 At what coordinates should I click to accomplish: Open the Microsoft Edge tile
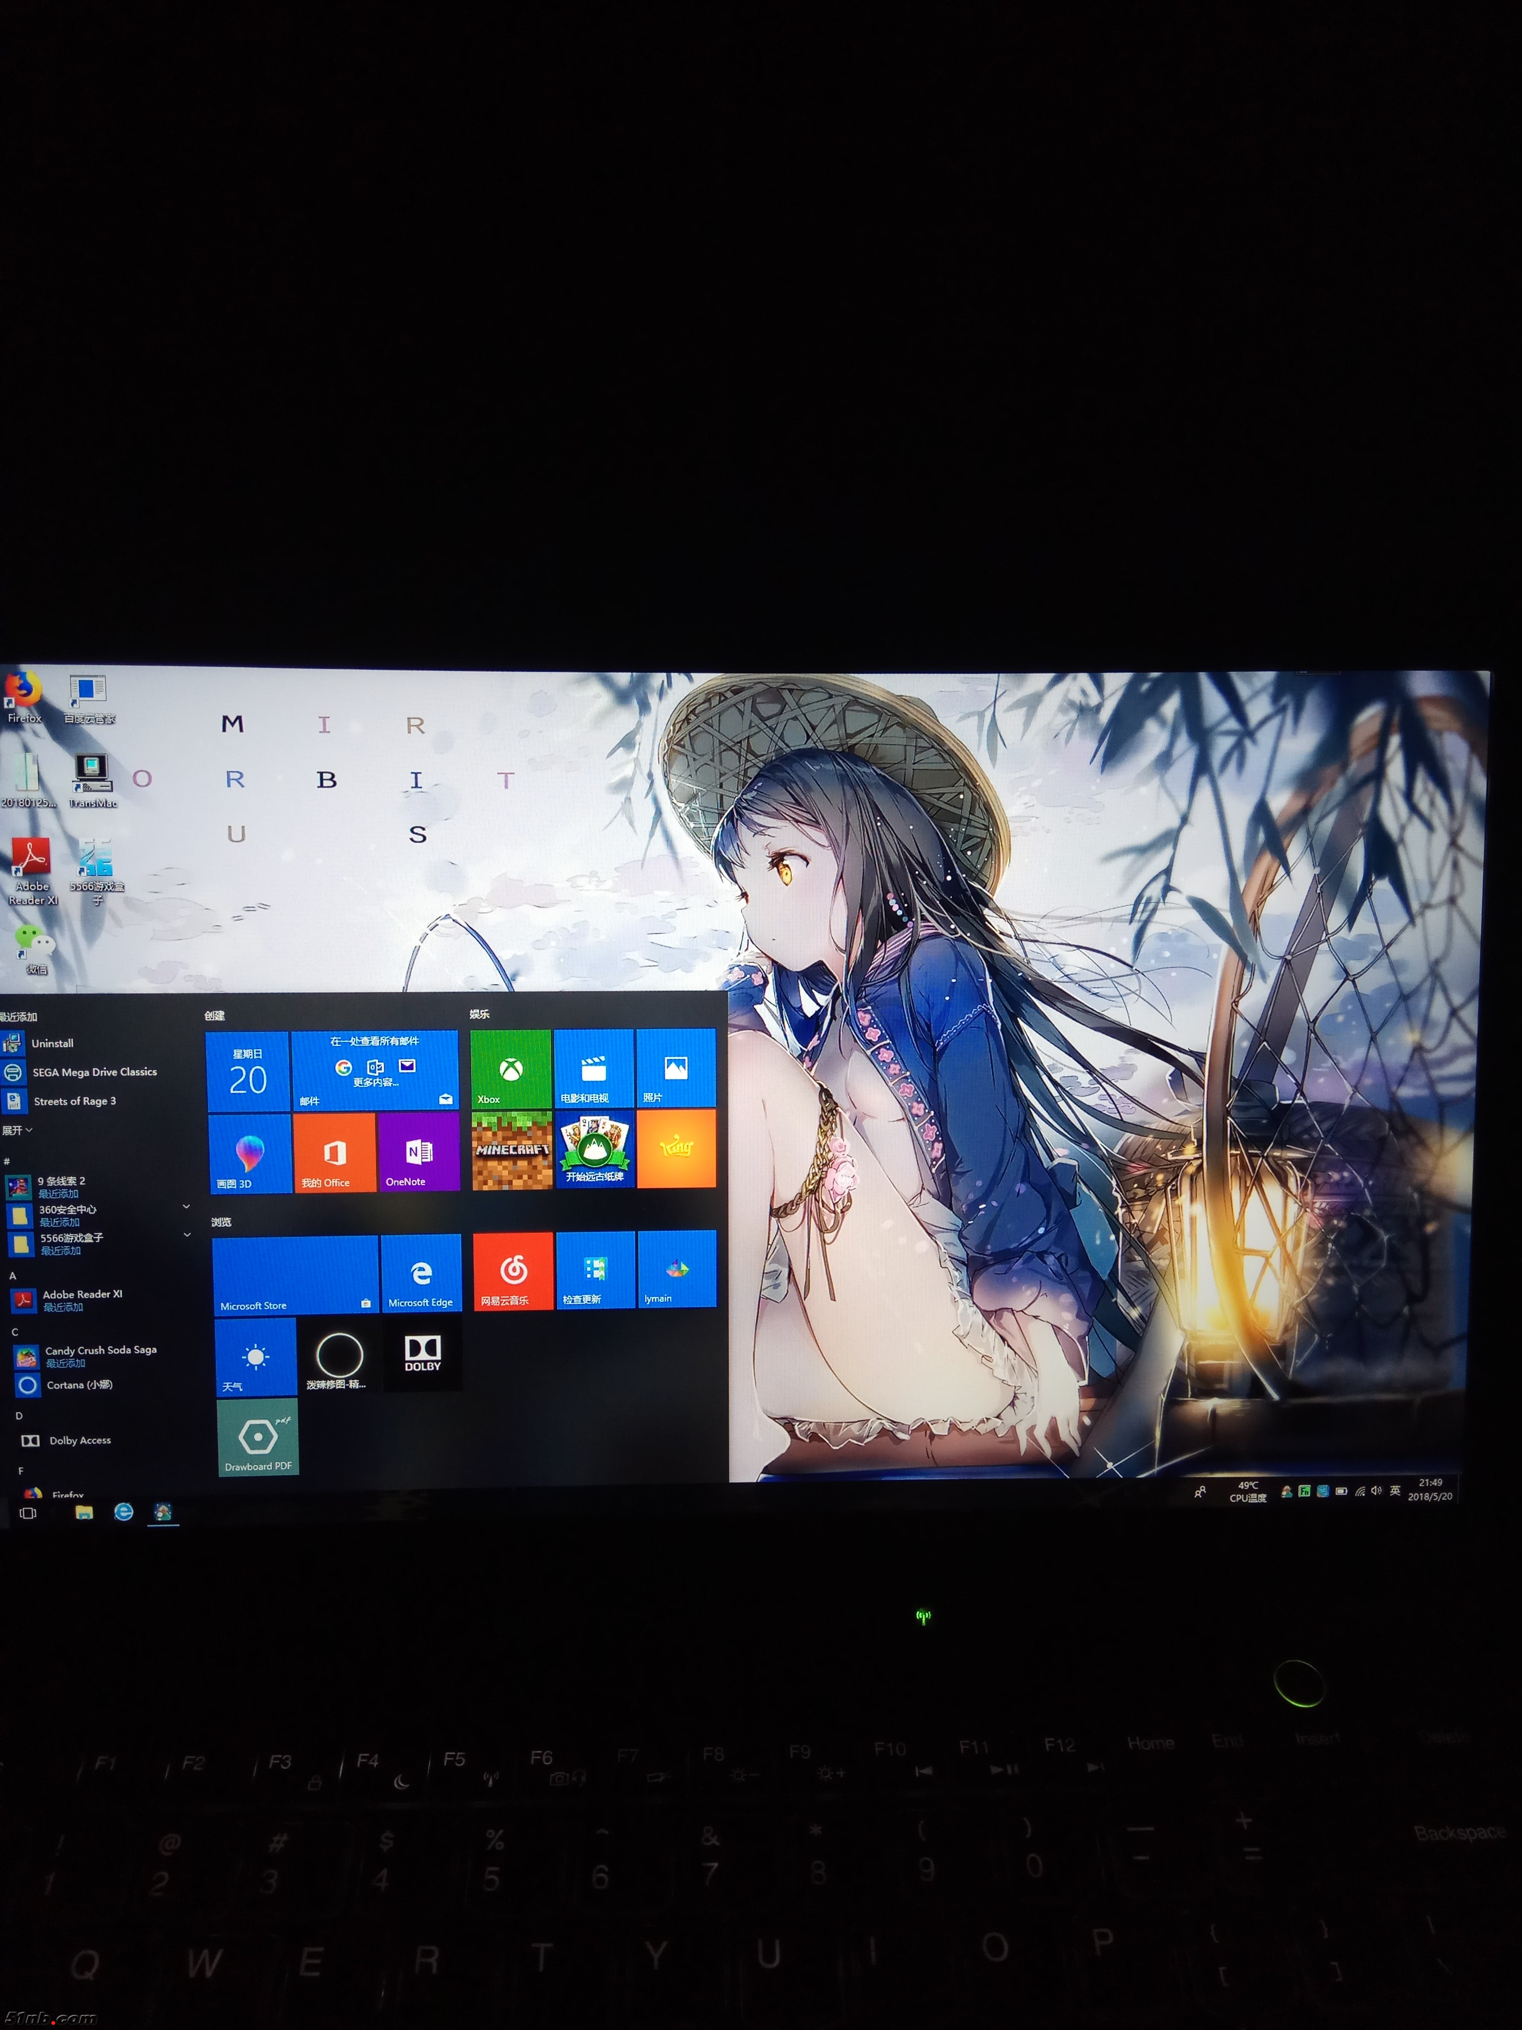(421, 1274)
